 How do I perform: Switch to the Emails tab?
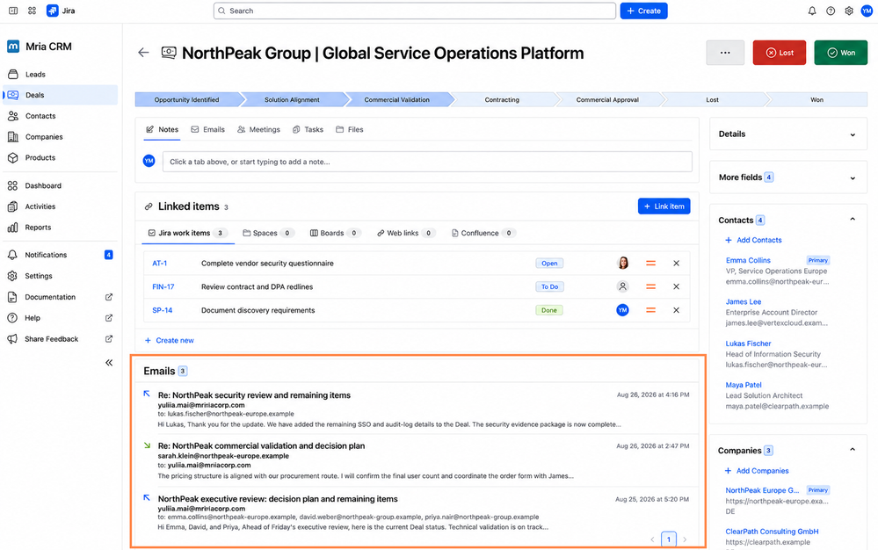[207, 129]
